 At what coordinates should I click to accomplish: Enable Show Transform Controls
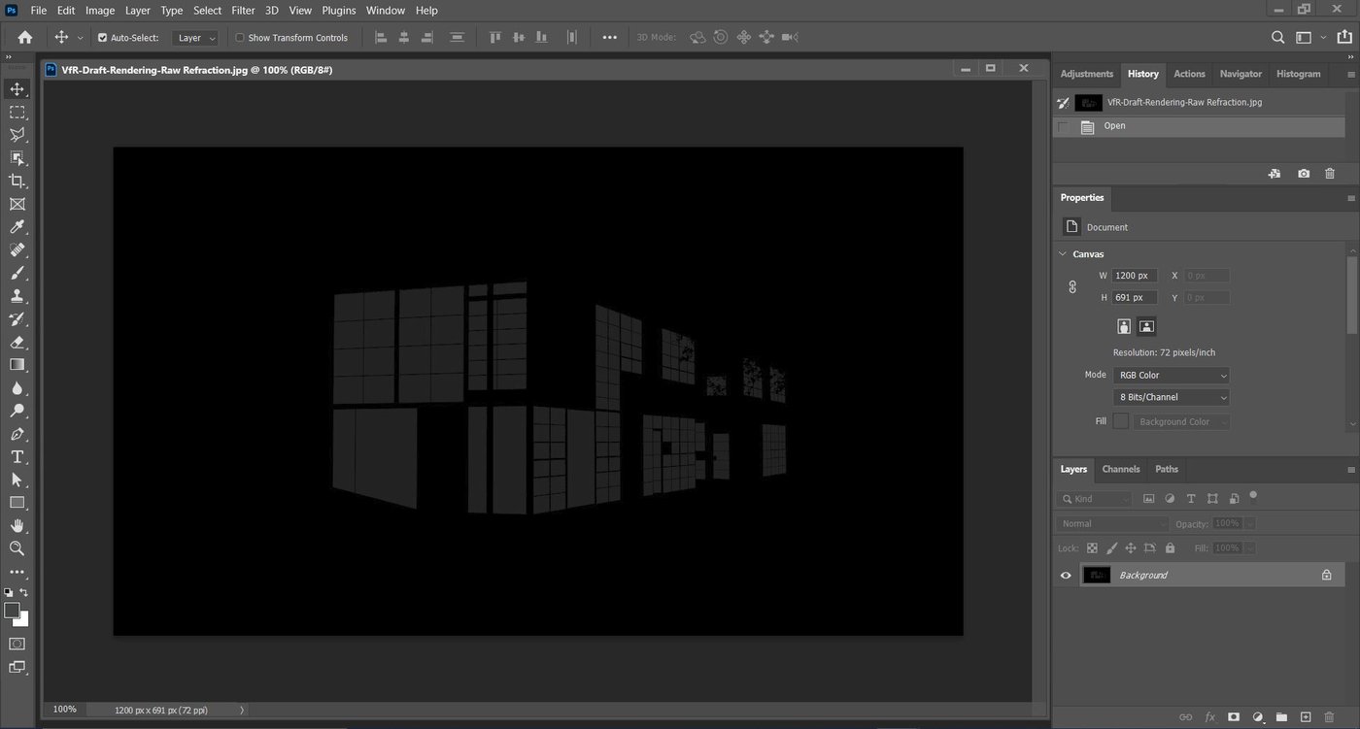click(239, 37)
